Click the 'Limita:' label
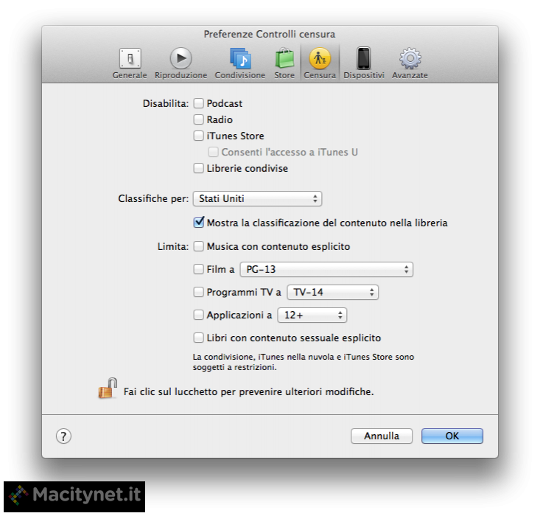 [173, 246]
